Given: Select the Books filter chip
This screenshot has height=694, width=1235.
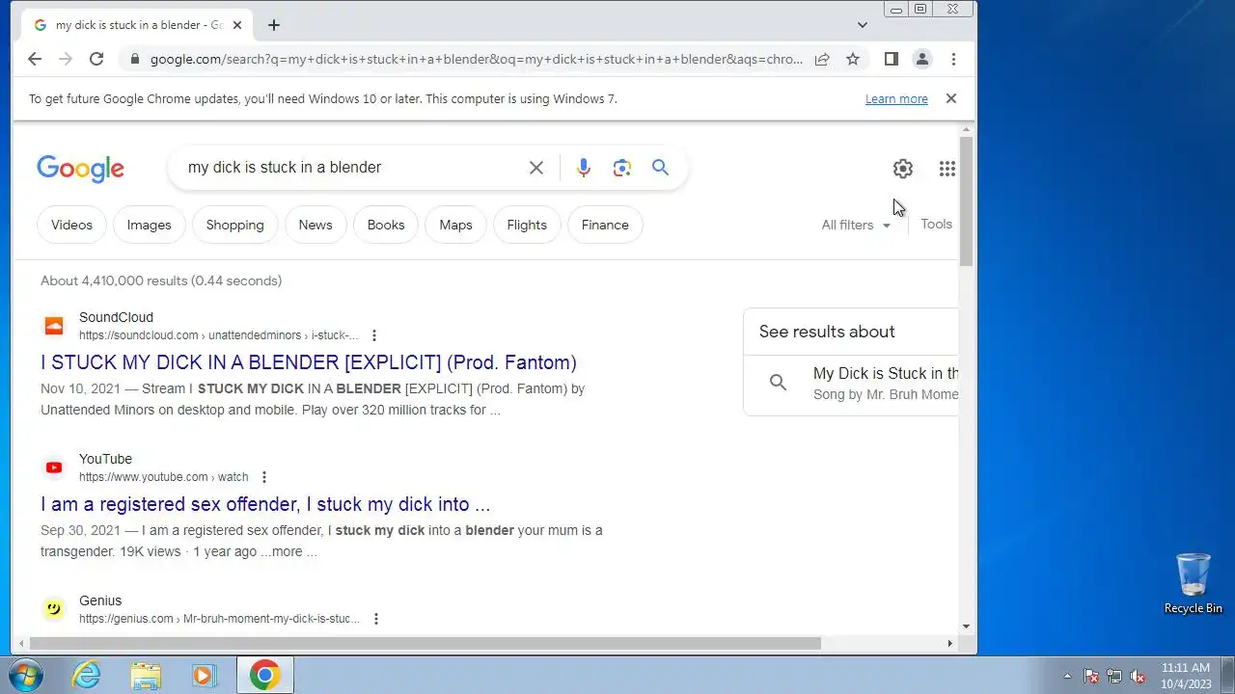Looking at the screenshot, I should coord(386,225).
